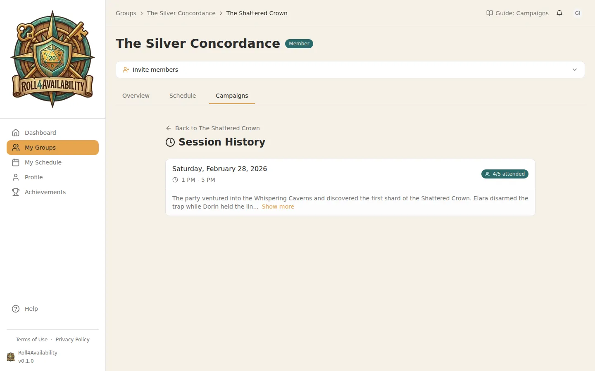Open My Schedule using the calendar icon
Viewport: 595px width, 371px height.
[x=16, y=162]
